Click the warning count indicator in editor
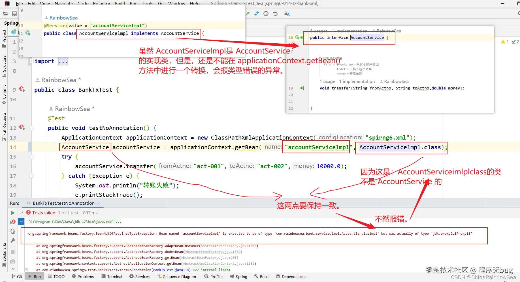This screenshot has height=282, width=520. [x=505, y=42]
